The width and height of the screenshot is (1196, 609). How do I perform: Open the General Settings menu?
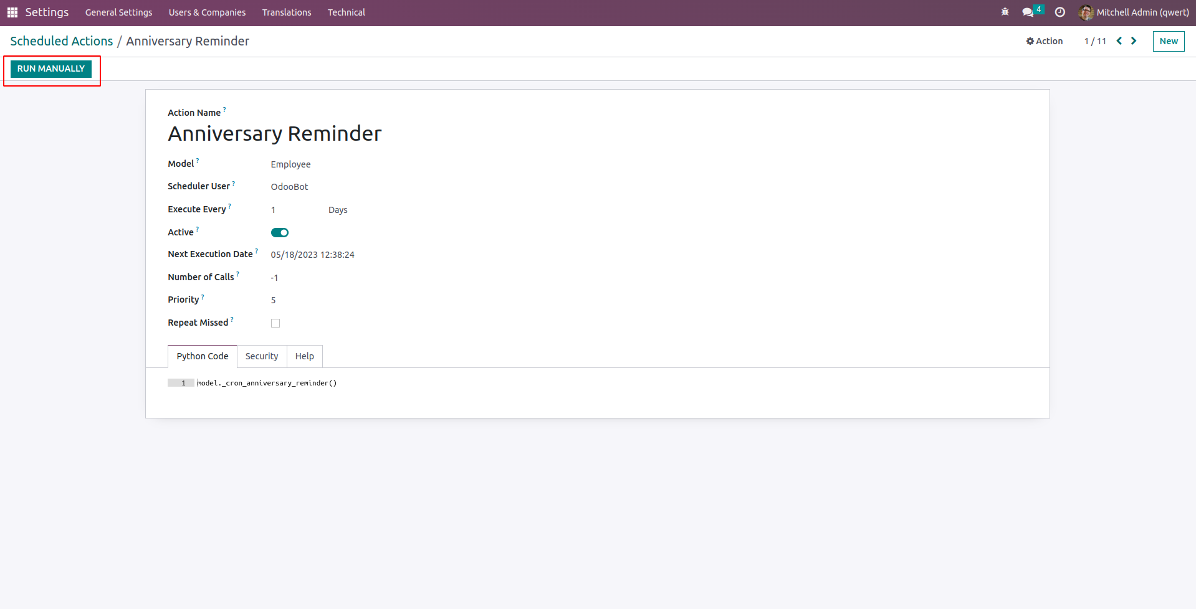click(118, 12)
